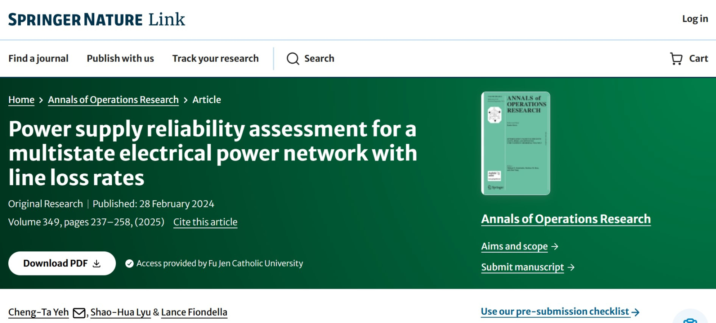Open the shopping cart icon

tap(676, 59)
